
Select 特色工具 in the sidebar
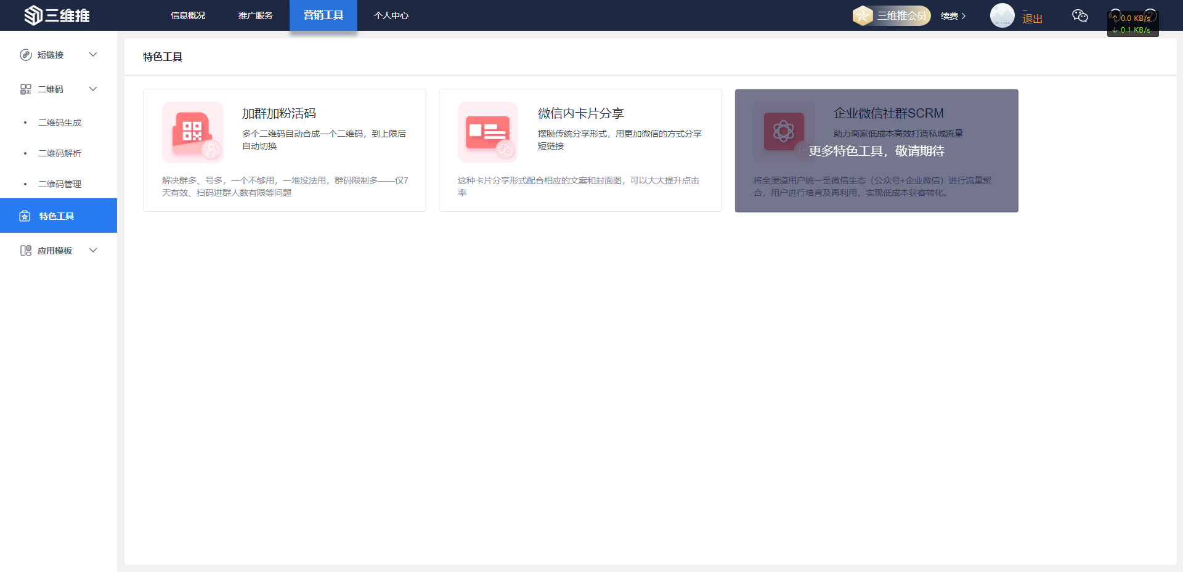tap(59, 216)
